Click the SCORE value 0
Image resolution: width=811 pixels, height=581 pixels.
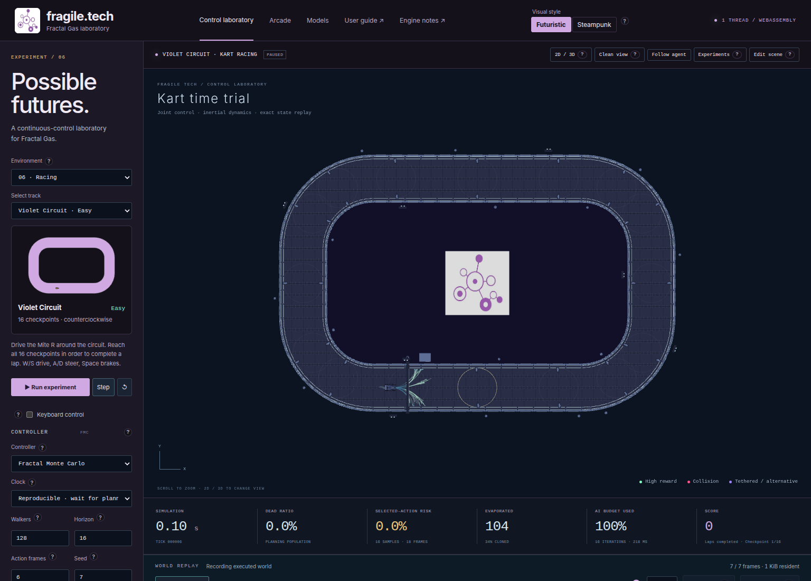[709, 526]
